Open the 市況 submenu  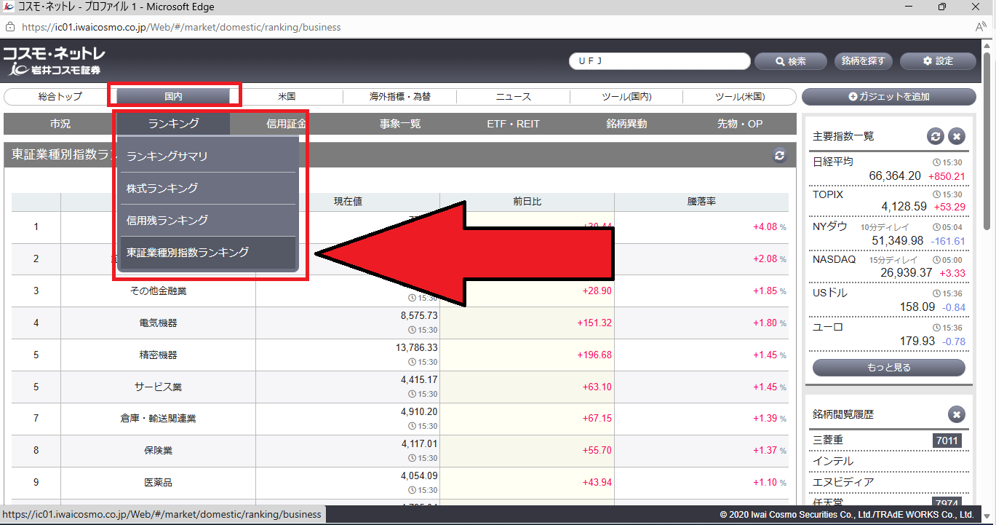60,124
